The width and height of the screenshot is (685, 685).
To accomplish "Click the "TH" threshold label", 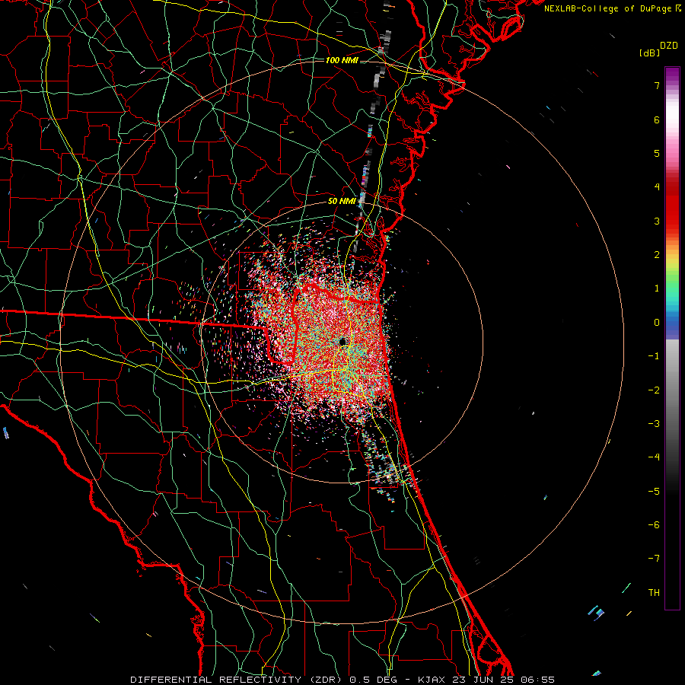I will point(654,593).
